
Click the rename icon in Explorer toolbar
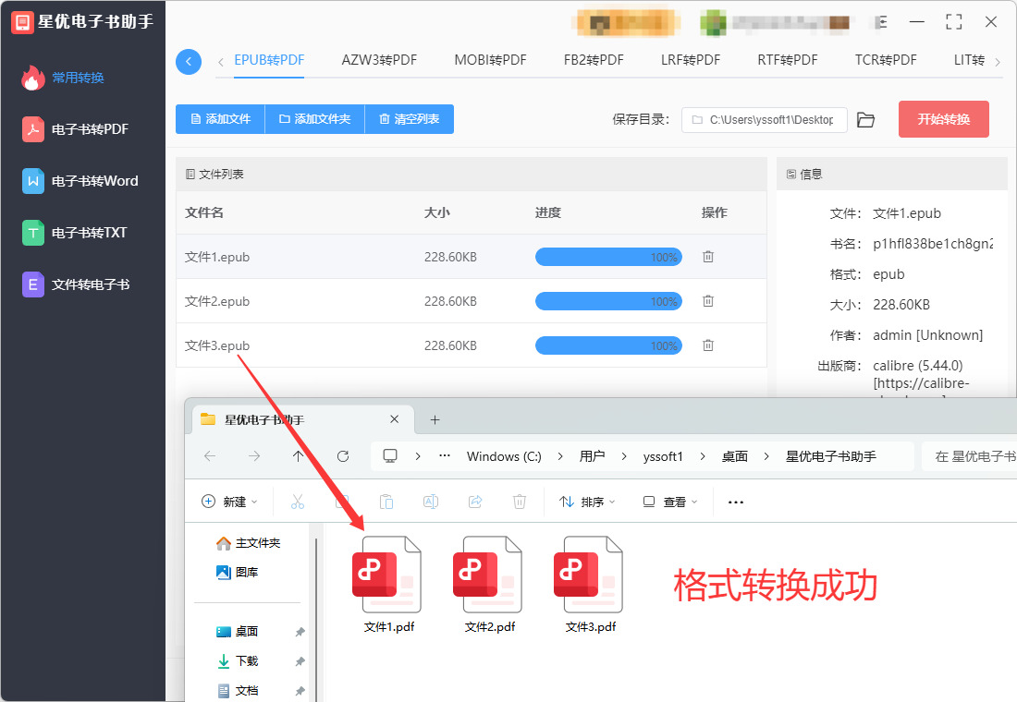pos(431,502)
